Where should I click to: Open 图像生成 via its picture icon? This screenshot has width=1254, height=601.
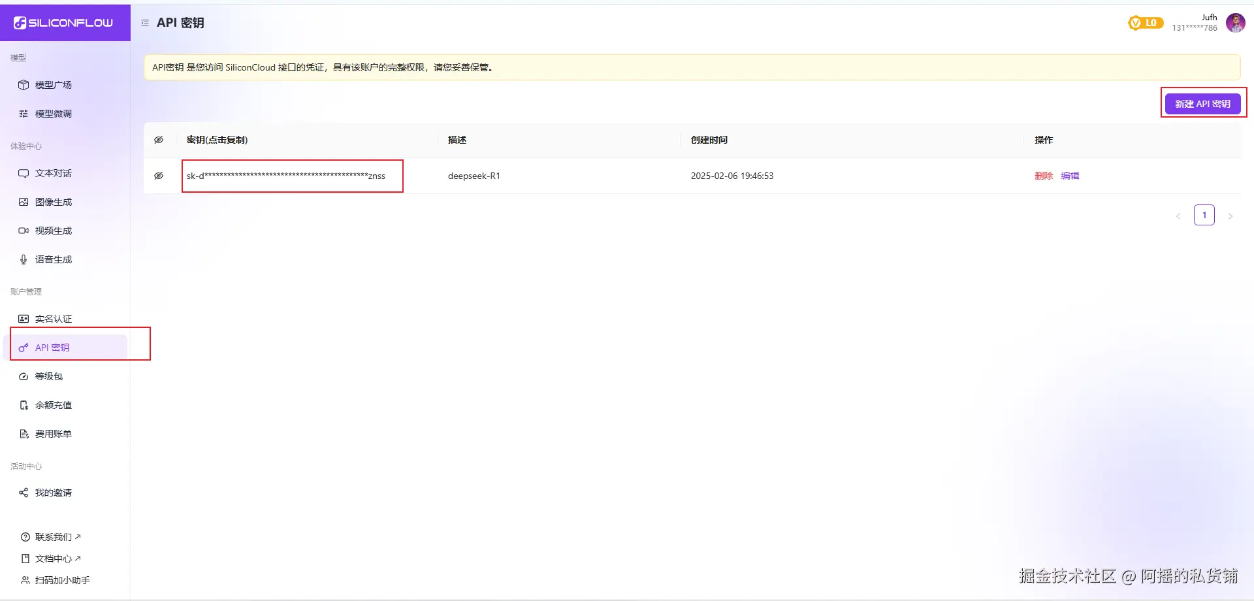pyautogui.click(x=24, y=202)
